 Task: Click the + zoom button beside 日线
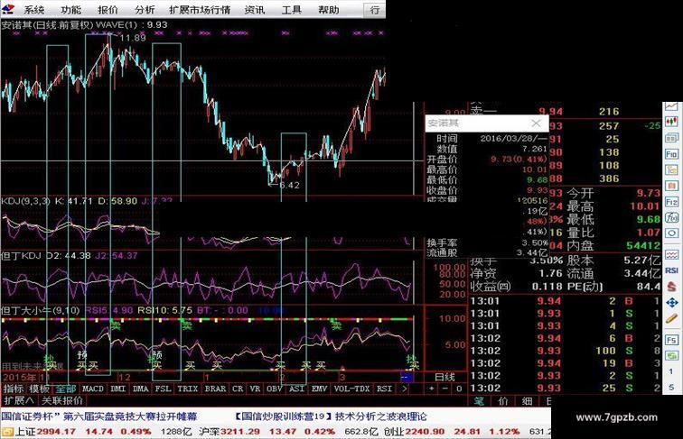pos(431,389)
